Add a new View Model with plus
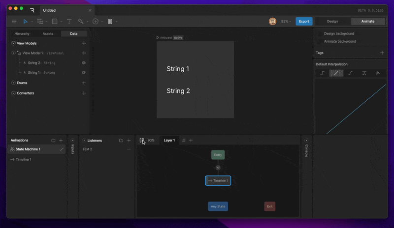The image size is (394, 228). click(x=84, y=43)
